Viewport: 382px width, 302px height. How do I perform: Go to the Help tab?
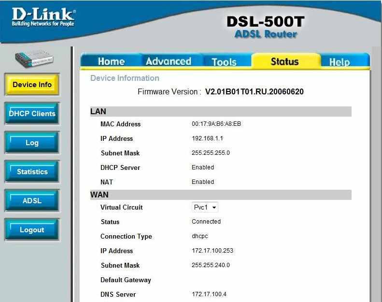click(340, 62)
